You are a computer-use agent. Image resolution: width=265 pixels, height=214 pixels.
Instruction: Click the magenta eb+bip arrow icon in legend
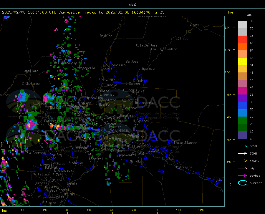pos(243,176)
